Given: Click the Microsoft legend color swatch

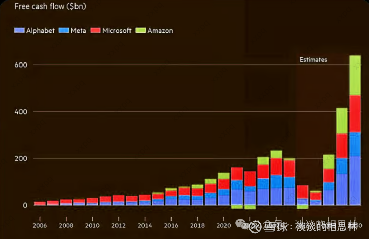Looking at the screenshot, I should coord(96,31).
